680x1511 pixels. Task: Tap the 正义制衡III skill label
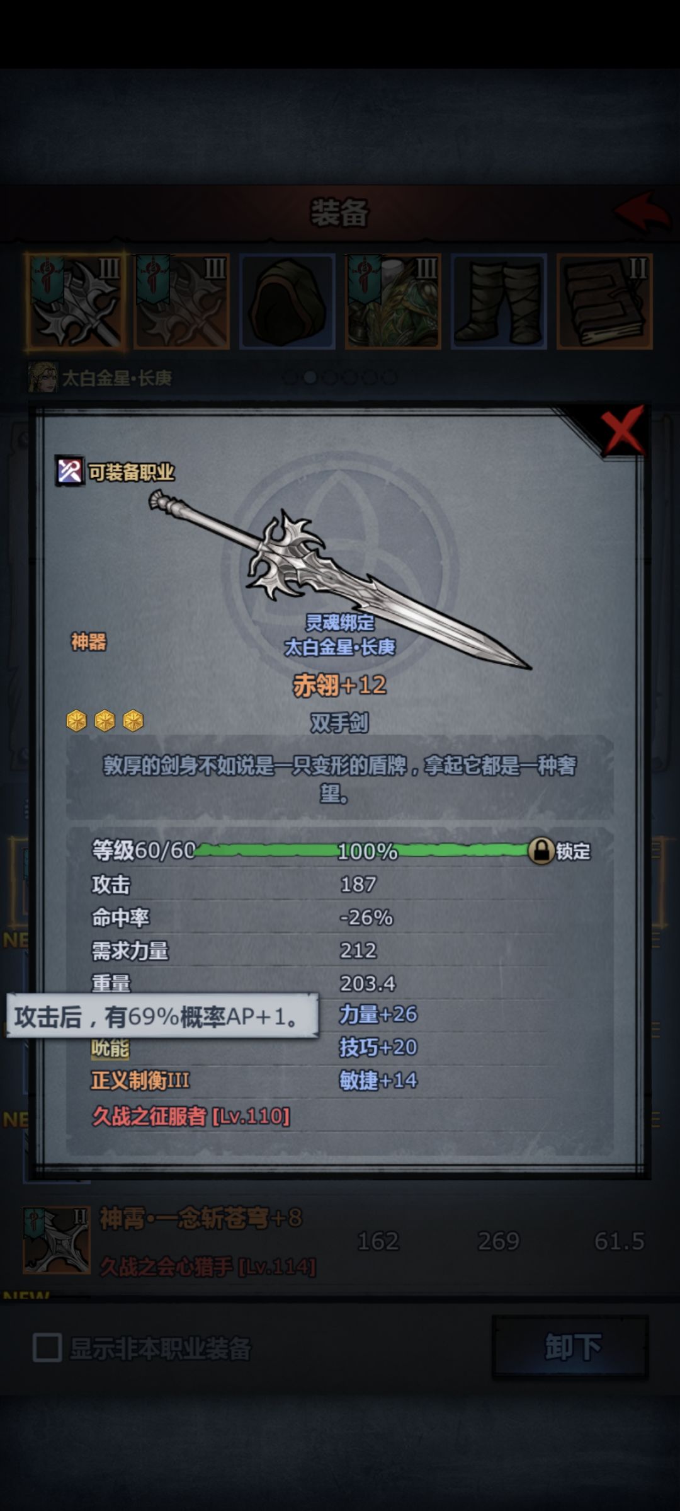click(x=140, y=1081)
